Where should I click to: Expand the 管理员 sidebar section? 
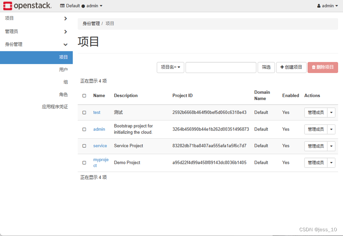click(36, 31)
